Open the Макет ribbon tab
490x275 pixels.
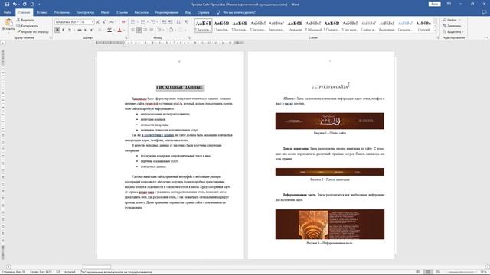(x=105, y=12)
